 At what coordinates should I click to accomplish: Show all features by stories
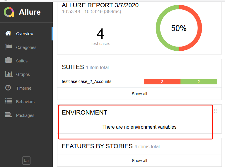[x=139, y=161]
